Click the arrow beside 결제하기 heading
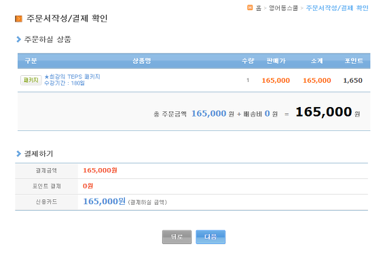The image size is (387, 259). point(18,154)
